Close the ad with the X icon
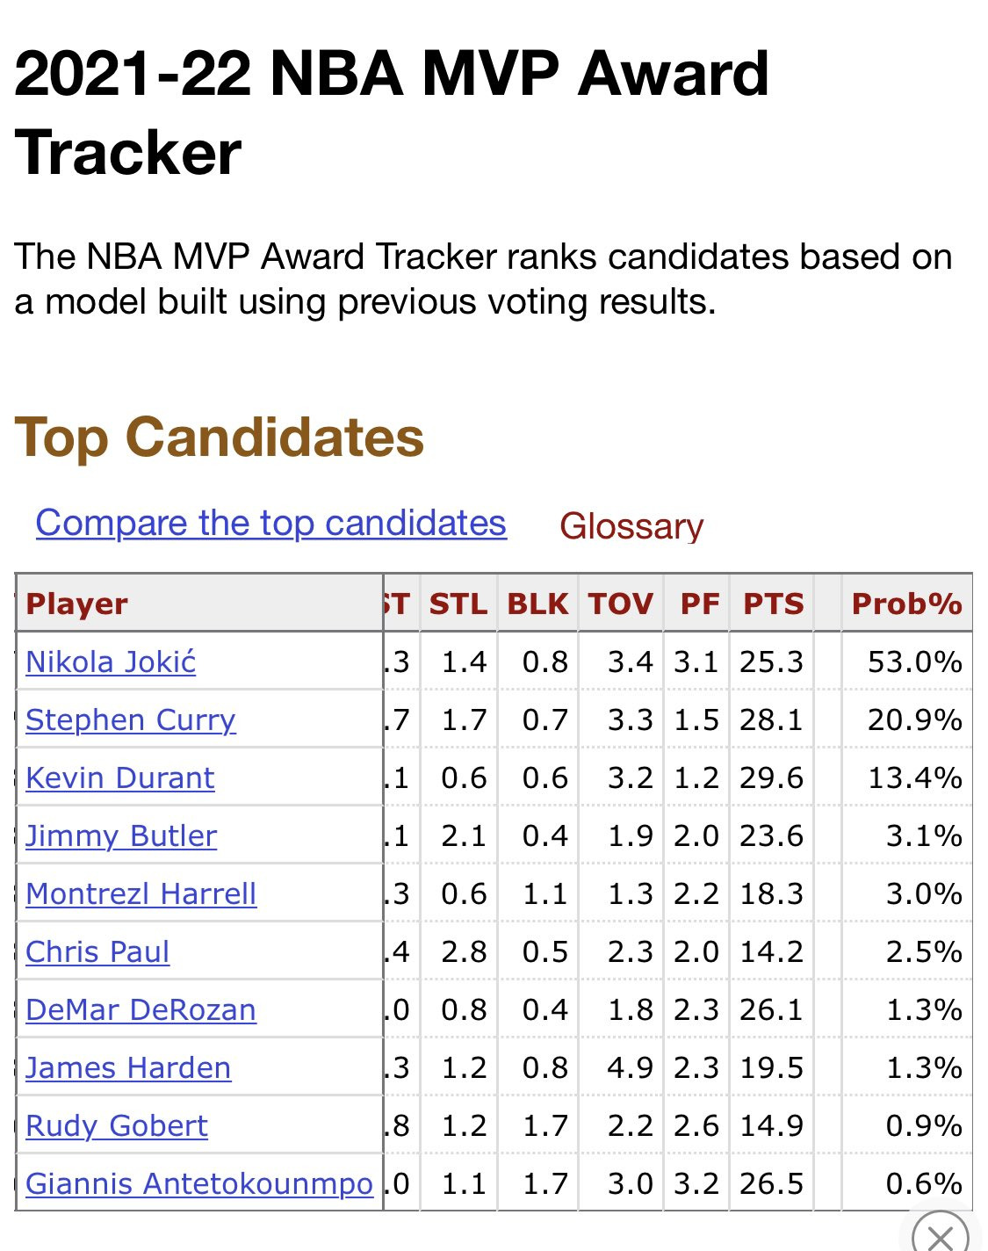This screenshot has height=1251, width=988. coord(941,1233)
